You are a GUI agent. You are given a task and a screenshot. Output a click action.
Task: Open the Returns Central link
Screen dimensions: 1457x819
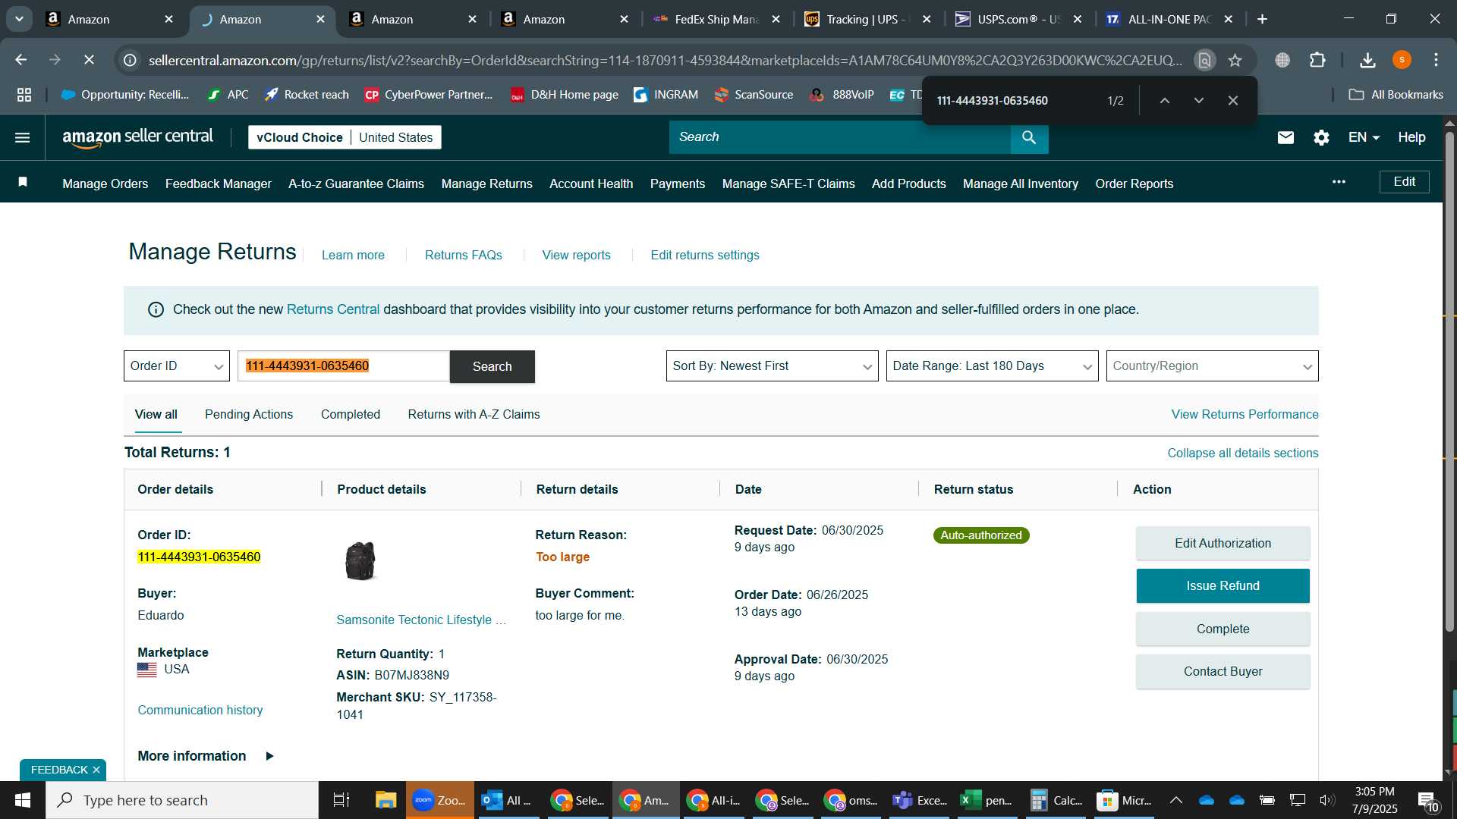point(332,309)
